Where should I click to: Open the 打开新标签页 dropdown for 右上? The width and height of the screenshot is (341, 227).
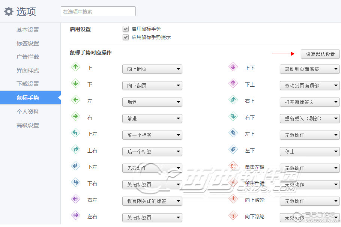pyautogui.click(x=310, y=102)
